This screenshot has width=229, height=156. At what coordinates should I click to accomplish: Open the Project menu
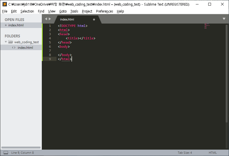point(87,11)
